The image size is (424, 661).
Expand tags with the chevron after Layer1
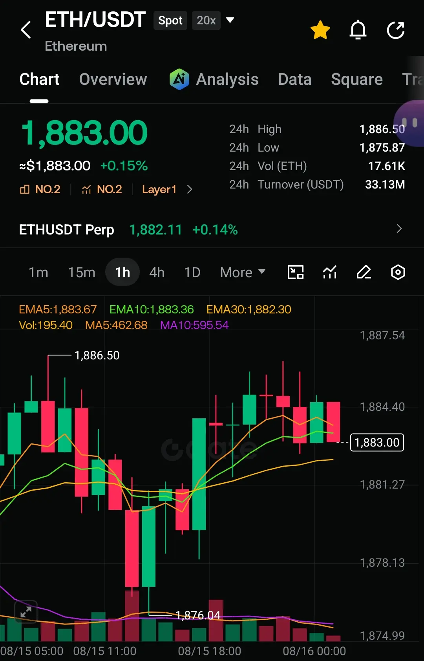point(190,189)
